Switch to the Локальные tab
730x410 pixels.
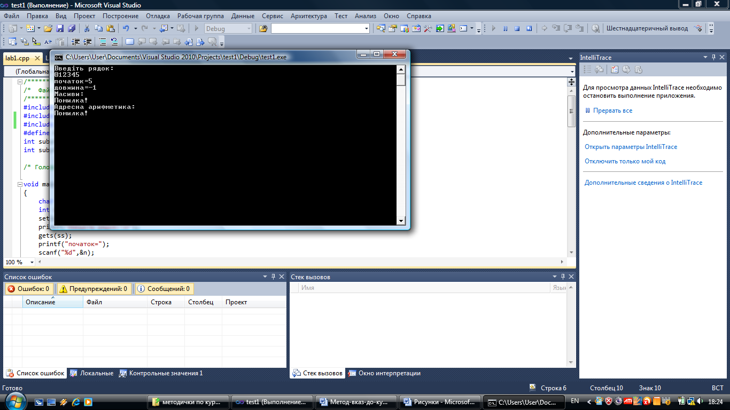coord(91,373)
